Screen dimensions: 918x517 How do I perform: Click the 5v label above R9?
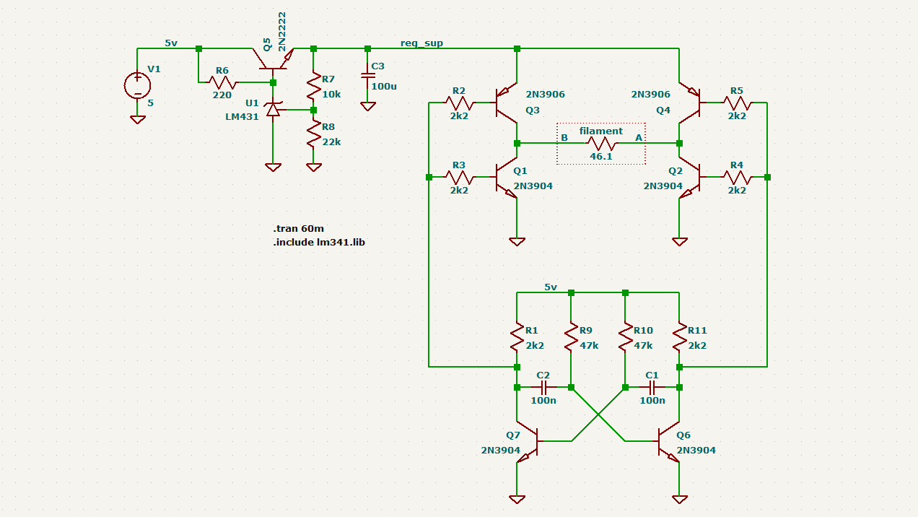pyautogui.click(x=551, y=287)
